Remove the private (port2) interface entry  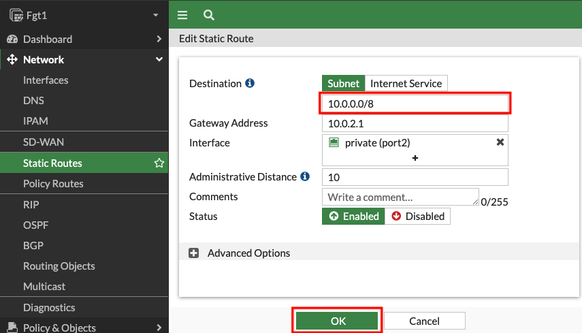point(500,142)
